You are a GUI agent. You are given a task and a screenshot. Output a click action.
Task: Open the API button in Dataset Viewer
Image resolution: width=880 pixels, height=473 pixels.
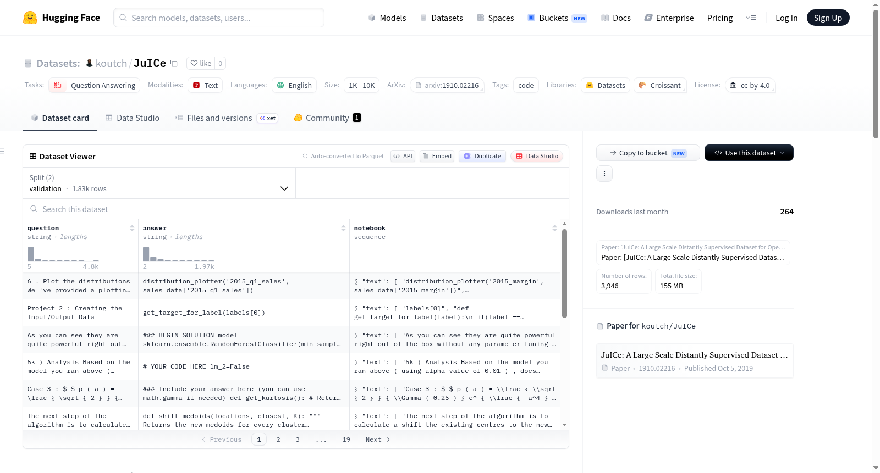(x=403, y=156)
